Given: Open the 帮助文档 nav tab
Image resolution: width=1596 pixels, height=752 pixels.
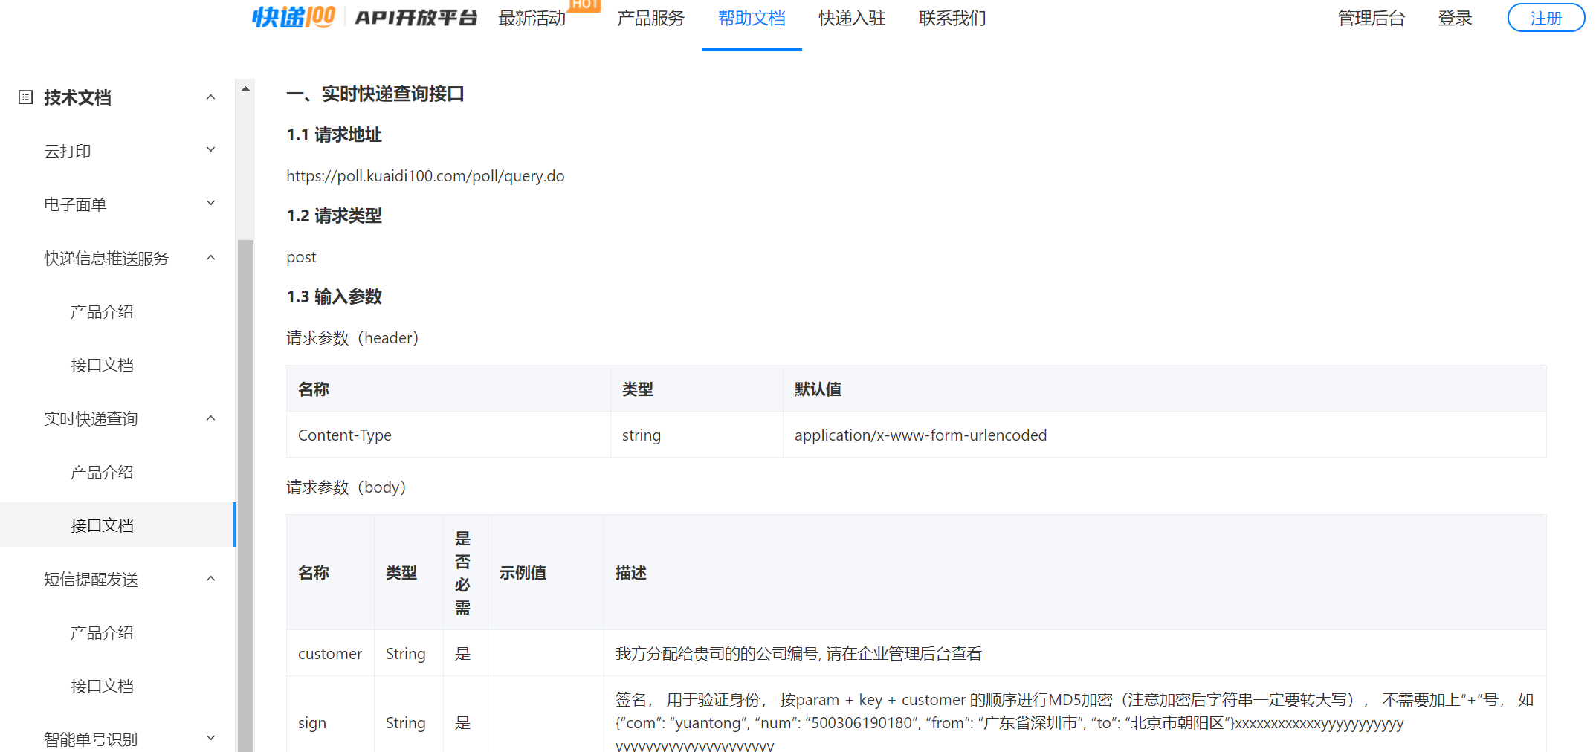Looking at the screenshot, I should click(x=752, y=18).
